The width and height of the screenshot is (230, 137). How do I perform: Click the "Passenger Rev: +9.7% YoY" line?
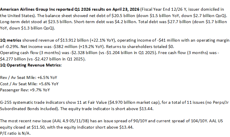tap(25, 90)
